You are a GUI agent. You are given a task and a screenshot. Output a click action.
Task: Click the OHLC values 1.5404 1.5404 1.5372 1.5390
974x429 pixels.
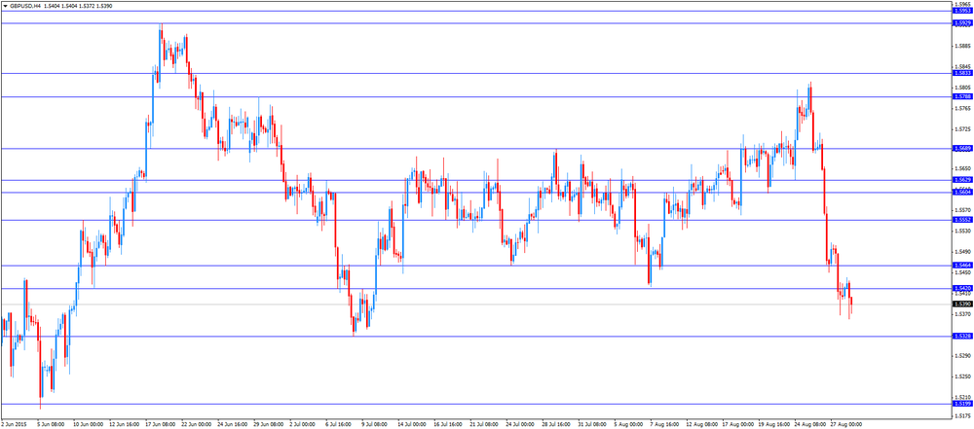point(77,5)
